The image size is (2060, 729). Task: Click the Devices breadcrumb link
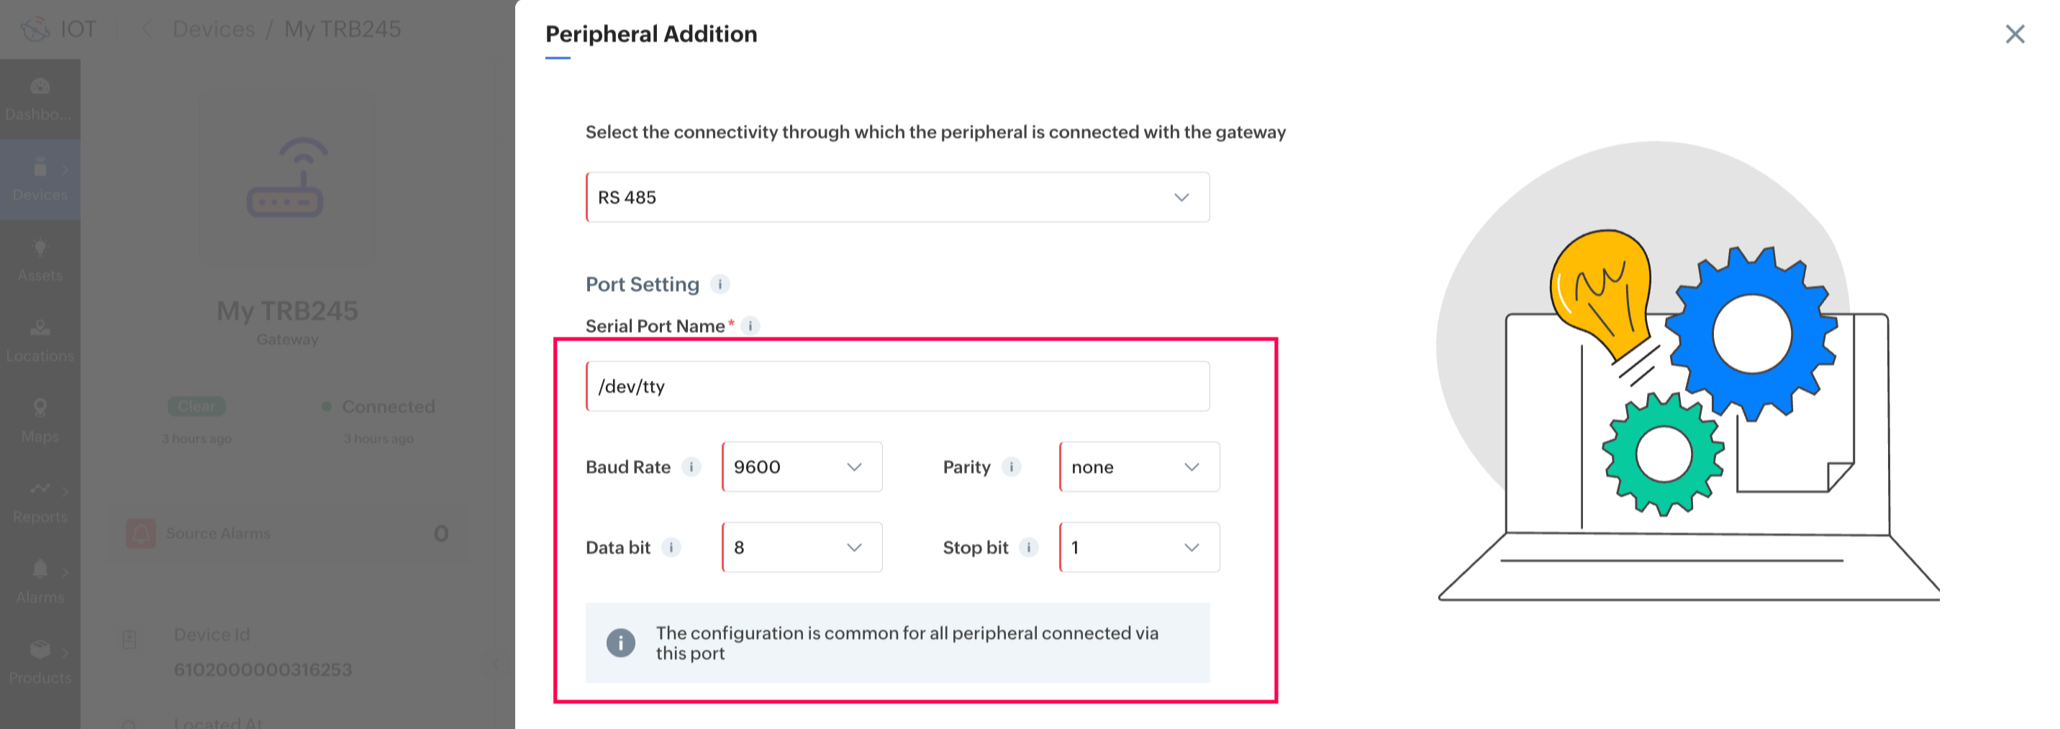coord(214,29)
